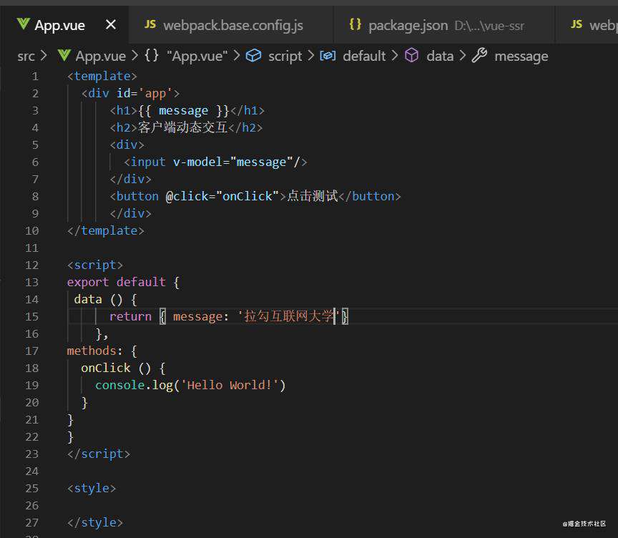The image size is (618, 538).
Task: Click line number 23 in the gutter
Action: click(32, 454)
